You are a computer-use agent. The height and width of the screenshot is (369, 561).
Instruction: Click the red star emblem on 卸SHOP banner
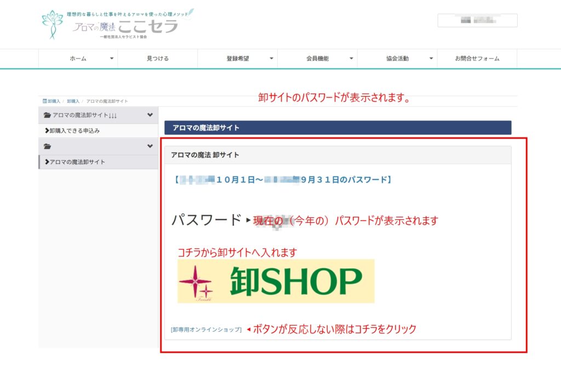pyautogui.click(x=196, y=282)
